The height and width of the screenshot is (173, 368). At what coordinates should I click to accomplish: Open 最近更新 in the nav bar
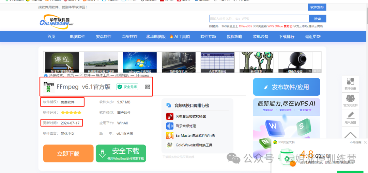coord(312,37)
